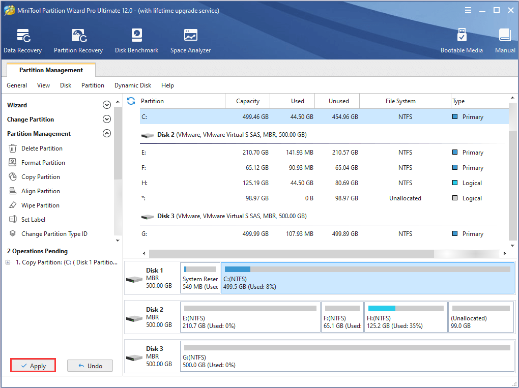Open the Data Recovery tool

coord(23,41)
